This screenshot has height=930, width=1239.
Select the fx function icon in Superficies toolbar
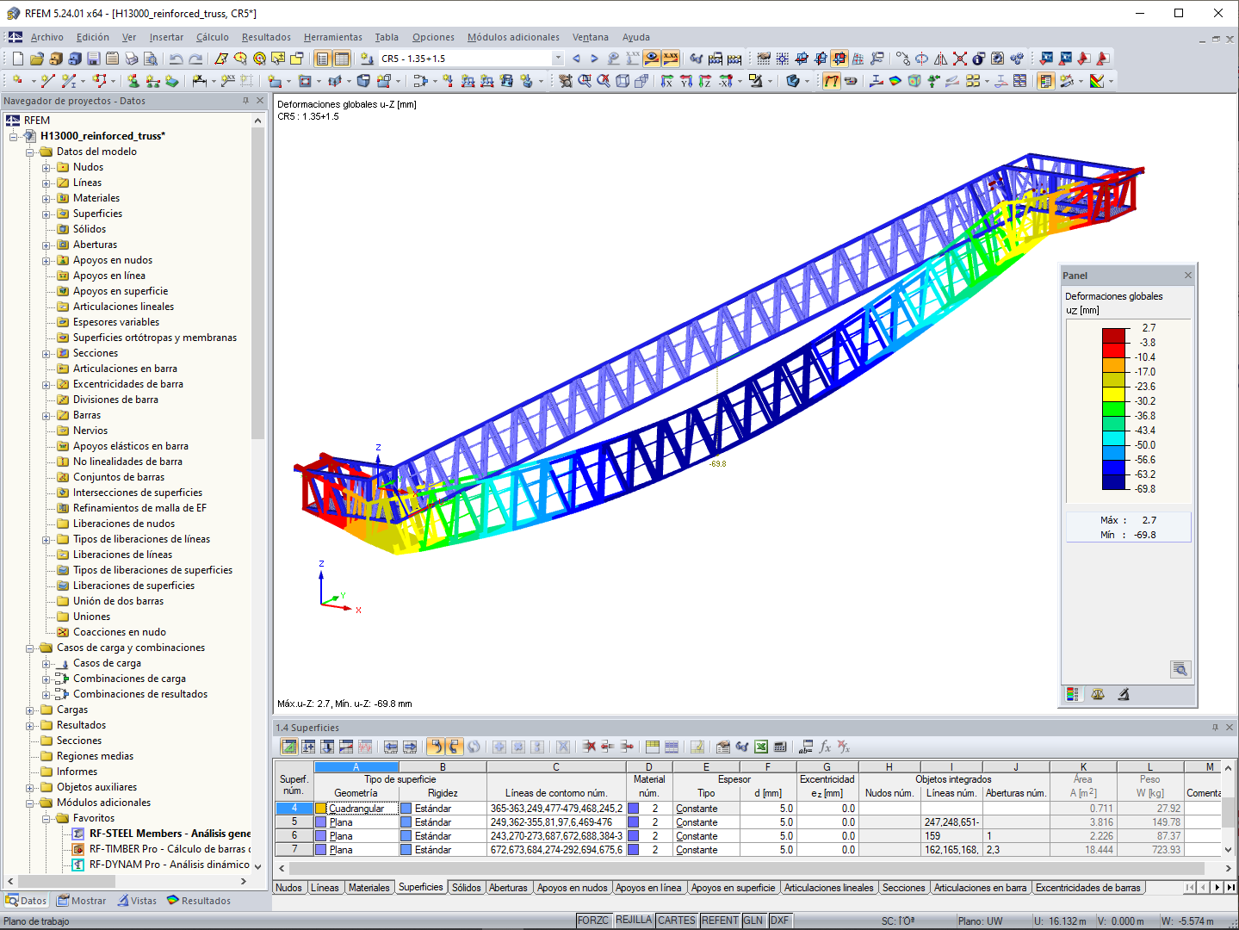826,747
